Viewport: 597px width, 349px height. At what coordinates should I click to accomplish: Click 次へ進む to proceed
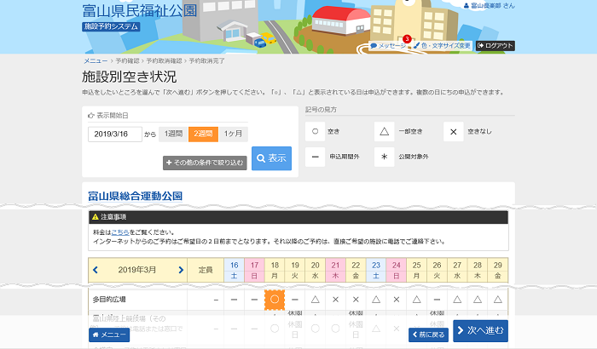click(480, 331)
